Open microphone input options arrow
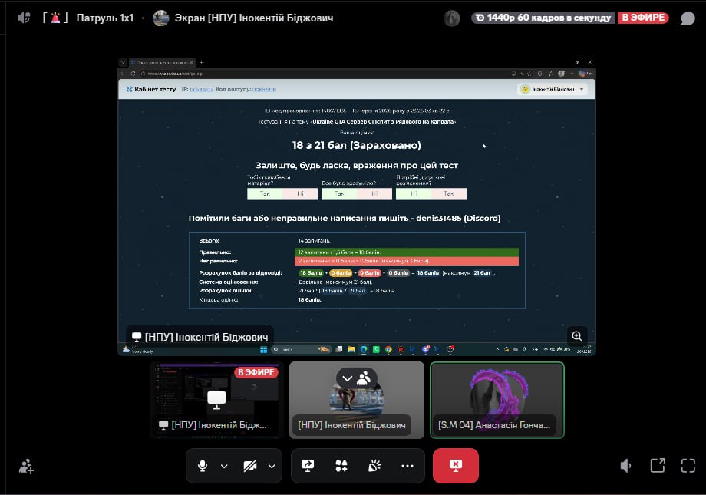The height and width of the screenshot is (495, 706). tap(224, 466)
